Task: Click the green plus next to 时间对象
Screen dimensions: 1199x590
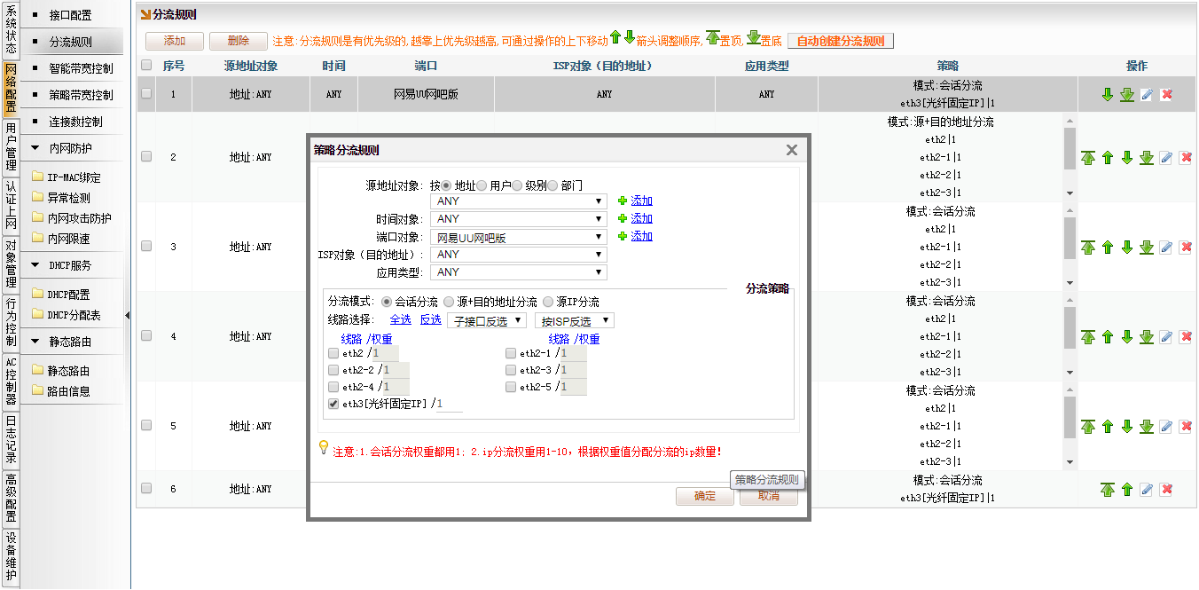Action: [623, 219]
